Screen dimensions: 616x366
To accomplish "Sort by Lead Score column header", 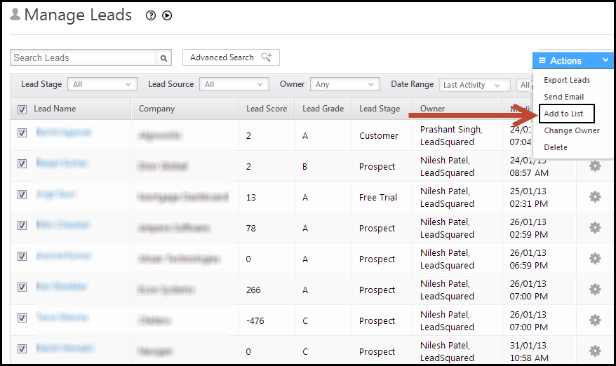I will click(x=266, y=109).
